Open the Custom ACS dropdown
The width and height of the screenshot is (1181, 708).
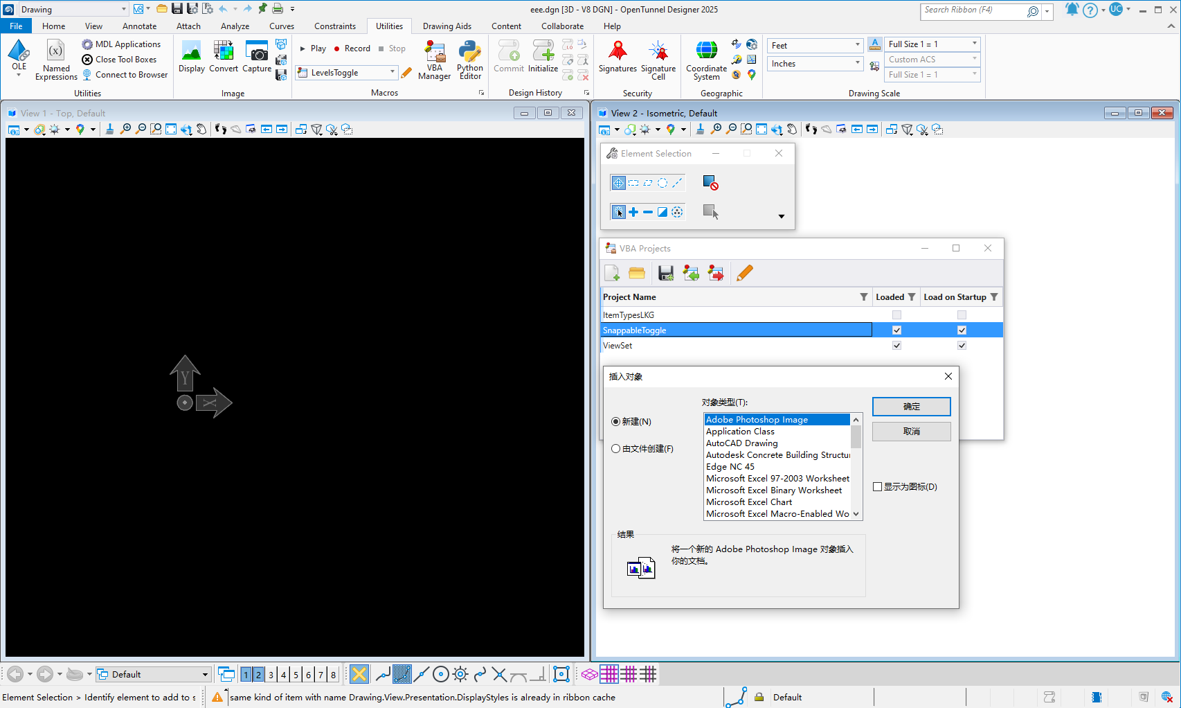tap(975, 59)
